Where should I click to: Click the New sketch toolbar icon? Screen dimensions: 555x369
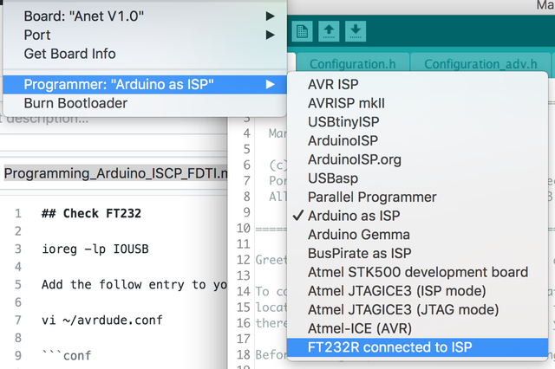pos(303,31)
